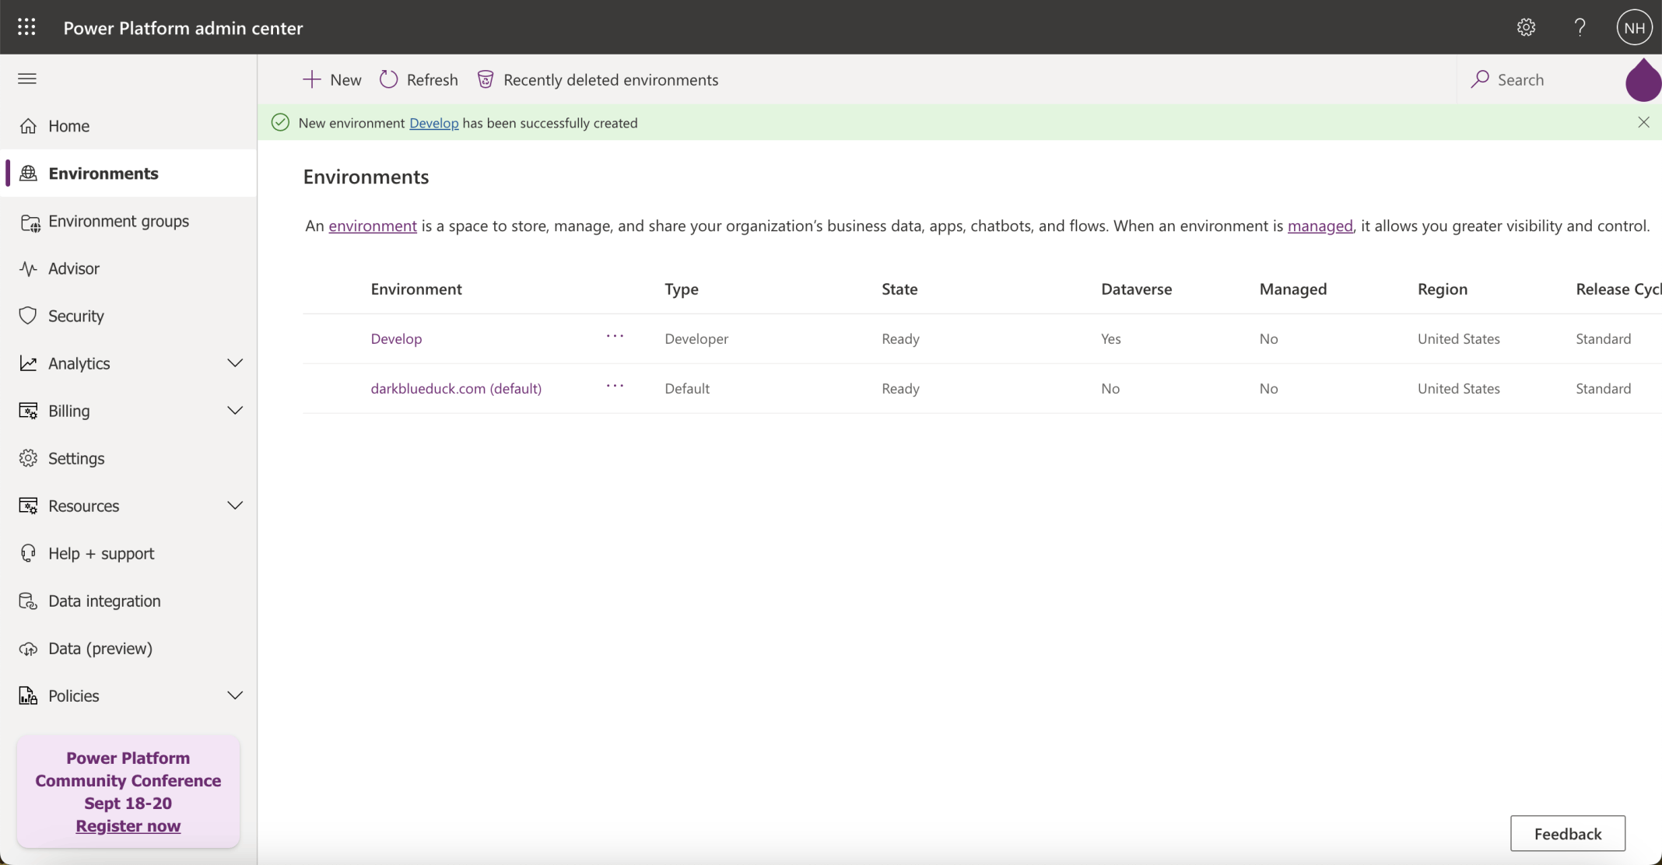The width and height of the screenshot is (1662, 865).
Task: Dismiss the success notification banner
Action: point(1643,122)
